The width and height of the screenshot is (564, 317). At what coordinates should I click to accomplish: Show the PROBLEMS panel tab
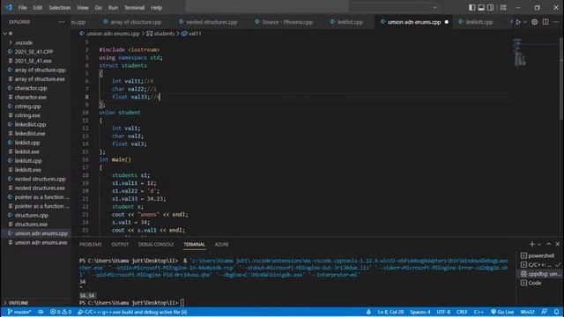coord(90,245)
